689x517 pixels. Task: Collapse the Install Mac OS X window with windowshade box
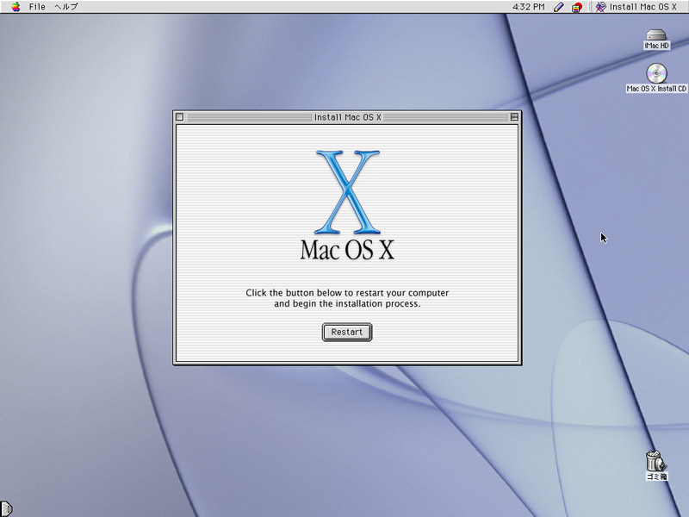pyautogui.click(x=513, y=117)
